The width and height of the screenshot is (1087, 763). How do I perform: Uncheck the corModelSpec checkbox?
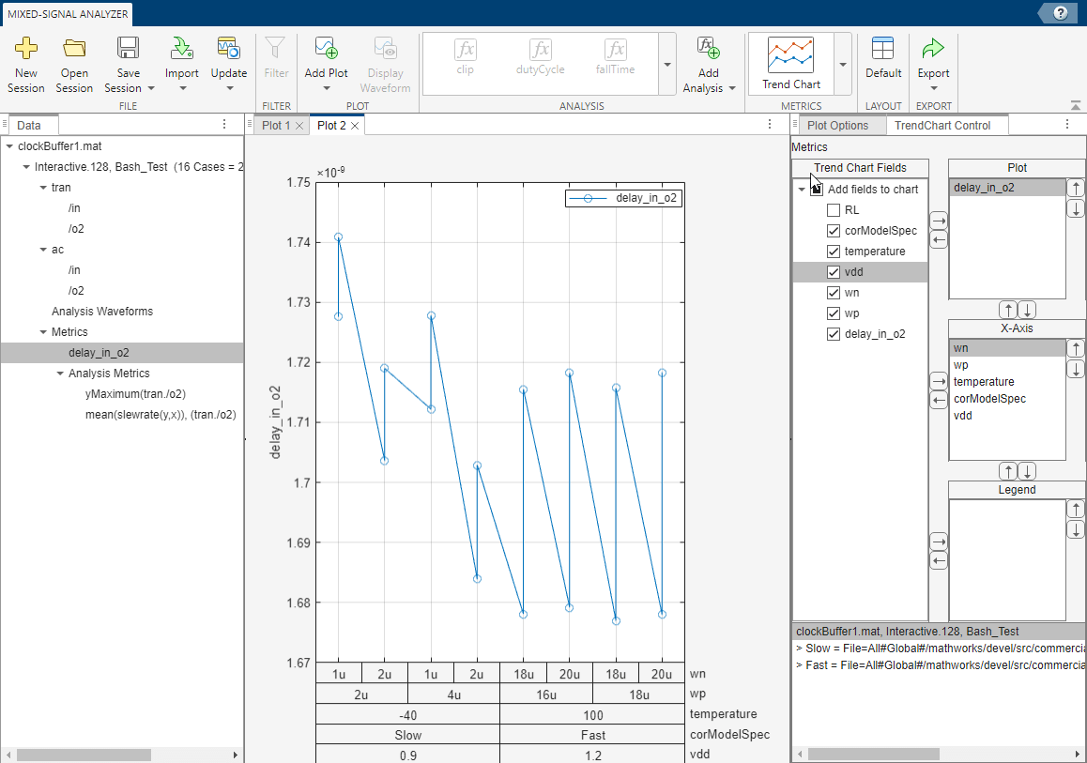coord(834,231)
